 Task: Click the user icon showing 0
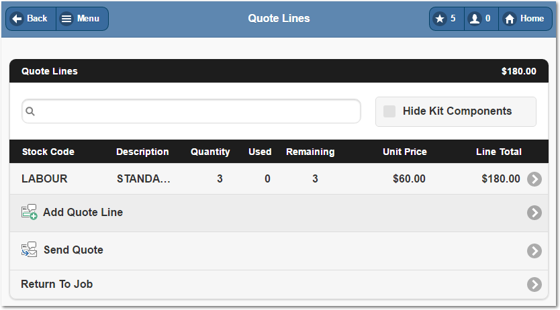point(475,19)
